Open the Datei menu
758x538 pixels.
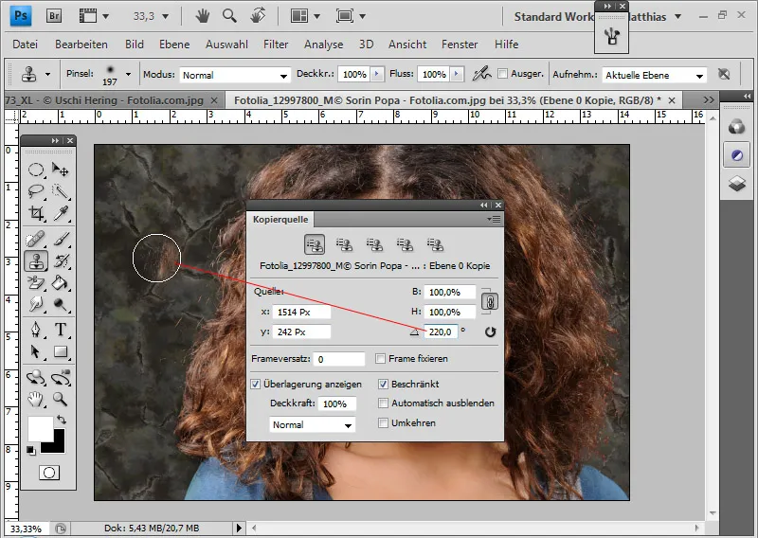pos(26,45)
